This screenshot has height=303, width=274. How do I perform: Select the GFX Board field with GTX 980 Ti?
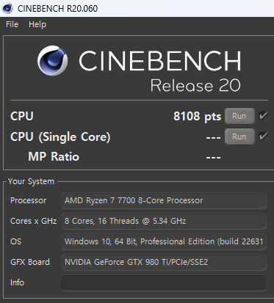click(164, 262)
